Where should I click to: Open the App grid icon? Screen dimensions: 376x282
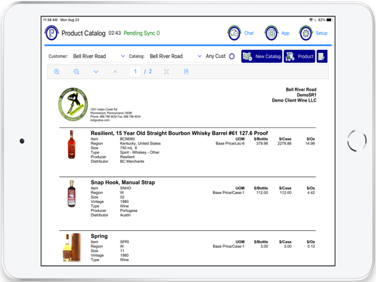click(x=271, y=33)
